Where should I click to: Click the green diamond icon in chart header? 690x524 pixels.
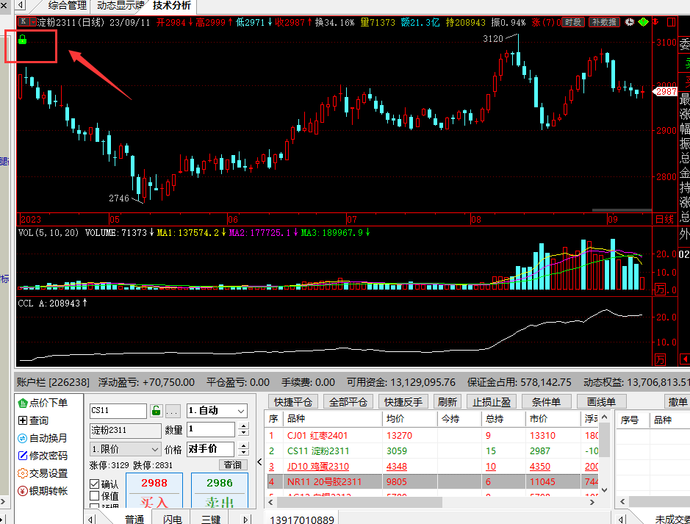(x=644, y=23)
